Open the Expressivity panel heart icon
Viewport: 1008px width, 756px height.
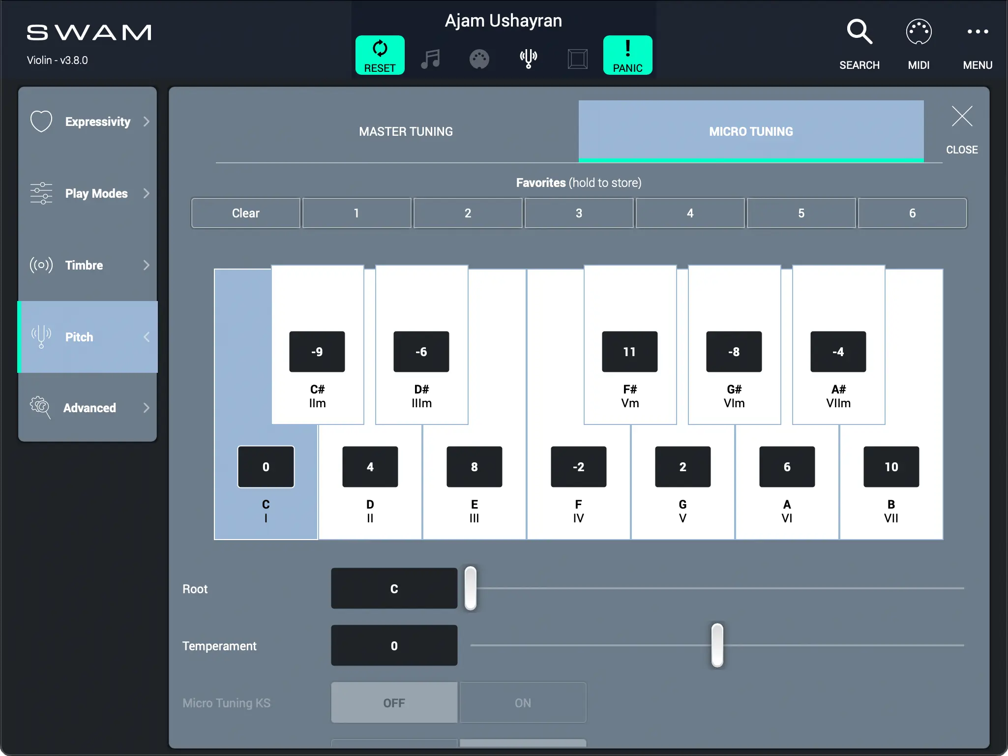point(41,121)
